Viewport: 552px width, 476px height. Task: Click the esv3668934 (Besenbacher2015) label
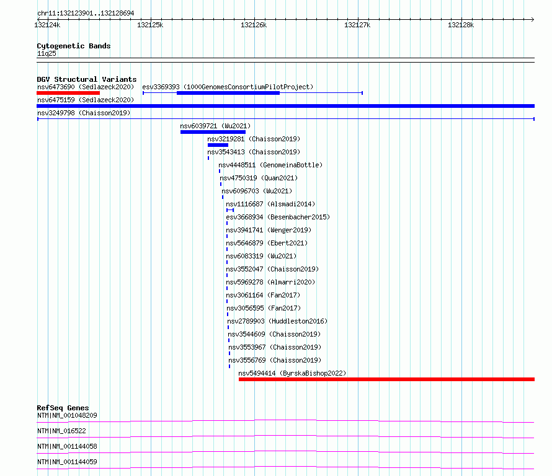coord(278,217)
